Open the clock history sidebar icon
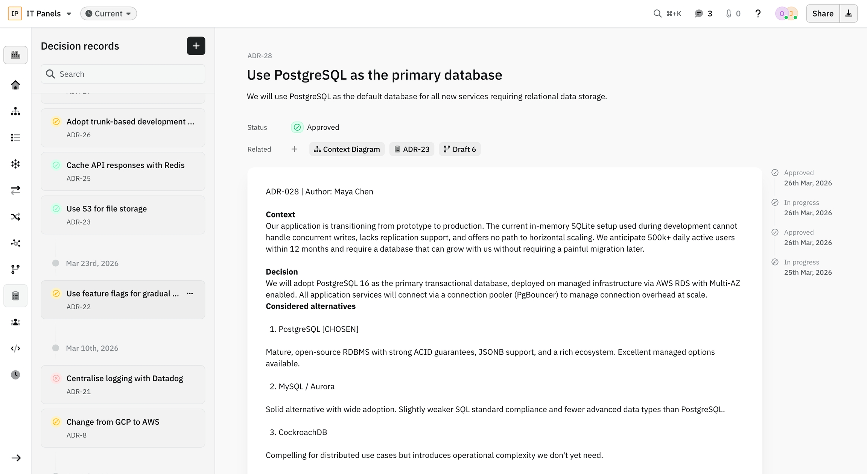 15,375
